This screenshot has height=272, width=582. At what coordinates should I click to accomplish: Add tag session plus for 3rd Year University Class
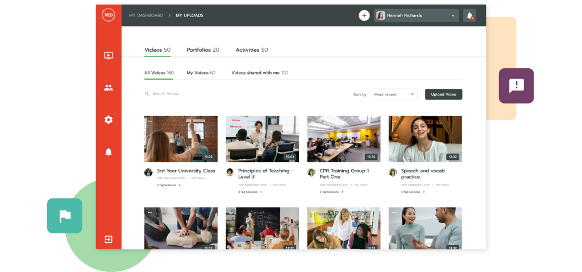[x=180, y=185]
